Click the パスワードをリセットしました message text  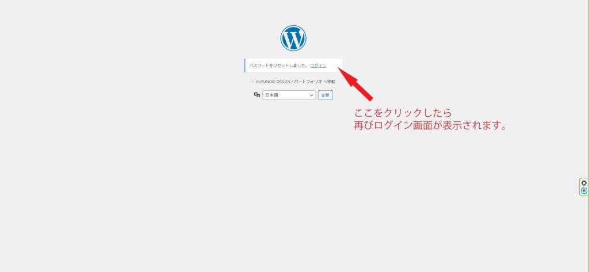coord(278,66)
